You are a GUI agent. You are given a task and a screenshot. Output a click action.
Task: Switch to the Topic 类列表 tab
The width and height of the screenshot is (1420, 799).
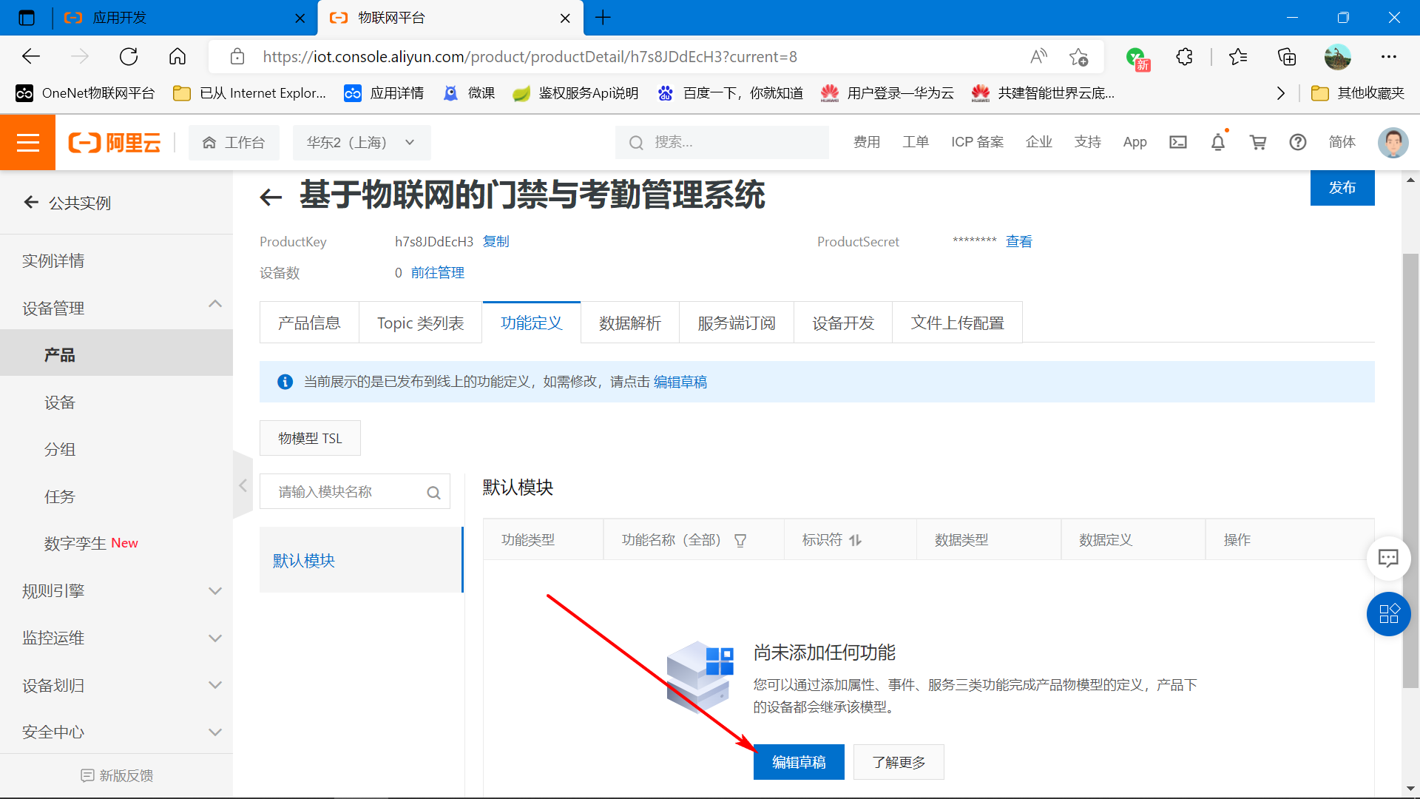tap(420, 323)
